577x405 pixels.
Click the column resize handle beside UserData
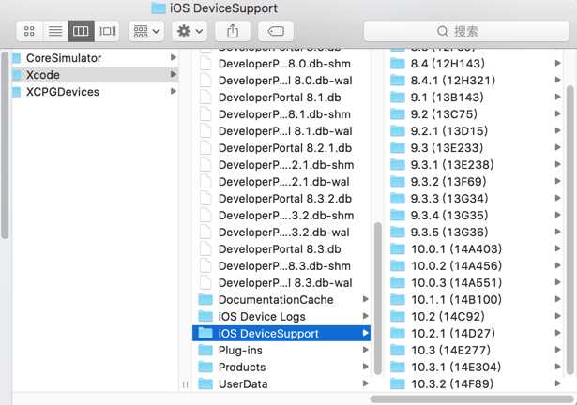pyautogui.click(x=185, y=384)
